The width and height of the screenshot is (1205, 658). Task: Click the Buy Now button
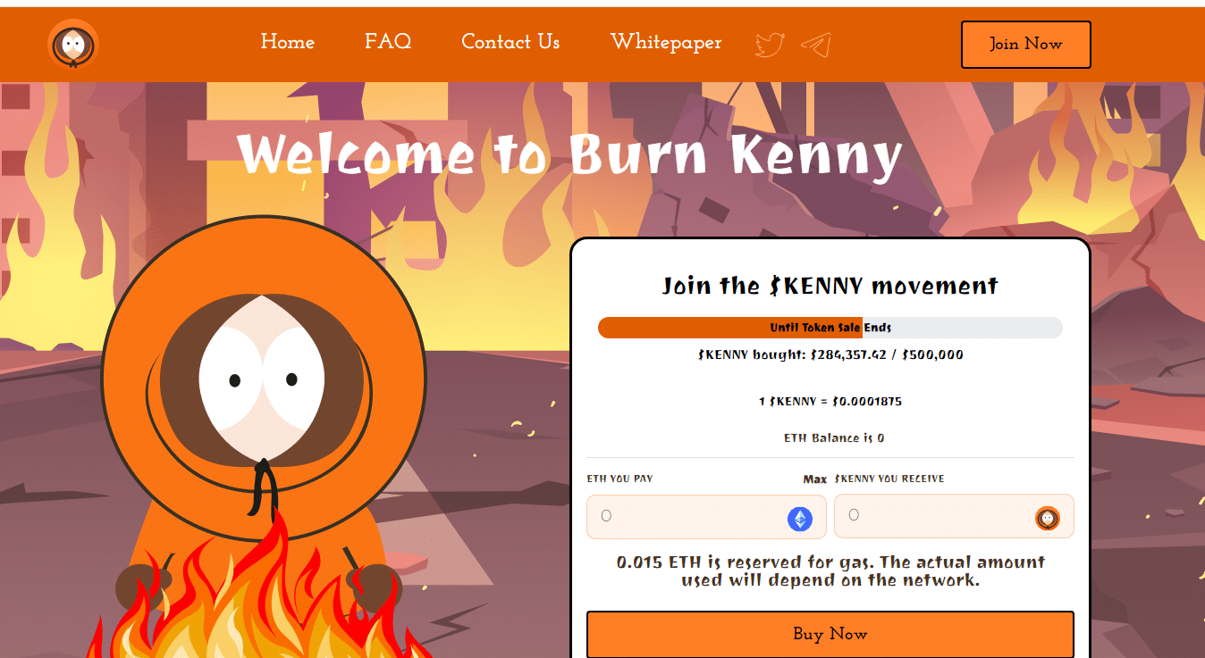pyautogui.click(x=830, y=634)
